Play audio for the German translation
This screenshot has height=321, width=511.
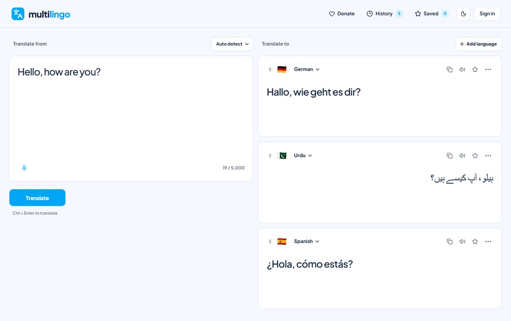pyautogui.click(x=462, y=69)
